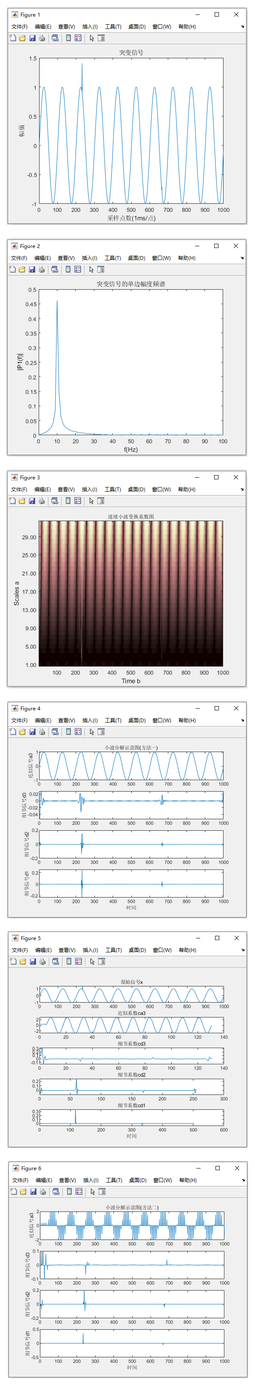
Task: Click subplot title 近似系数ca3 in Figure 5
Action: [132, 1013]
